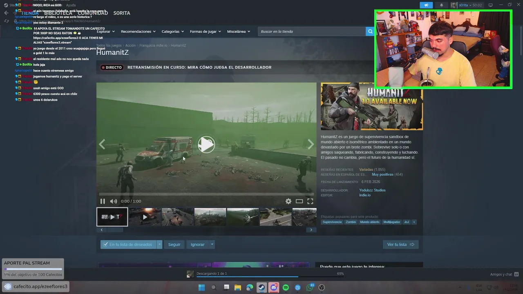
Task: Open Discord from the taskbar
Action: tap(274, 287)
